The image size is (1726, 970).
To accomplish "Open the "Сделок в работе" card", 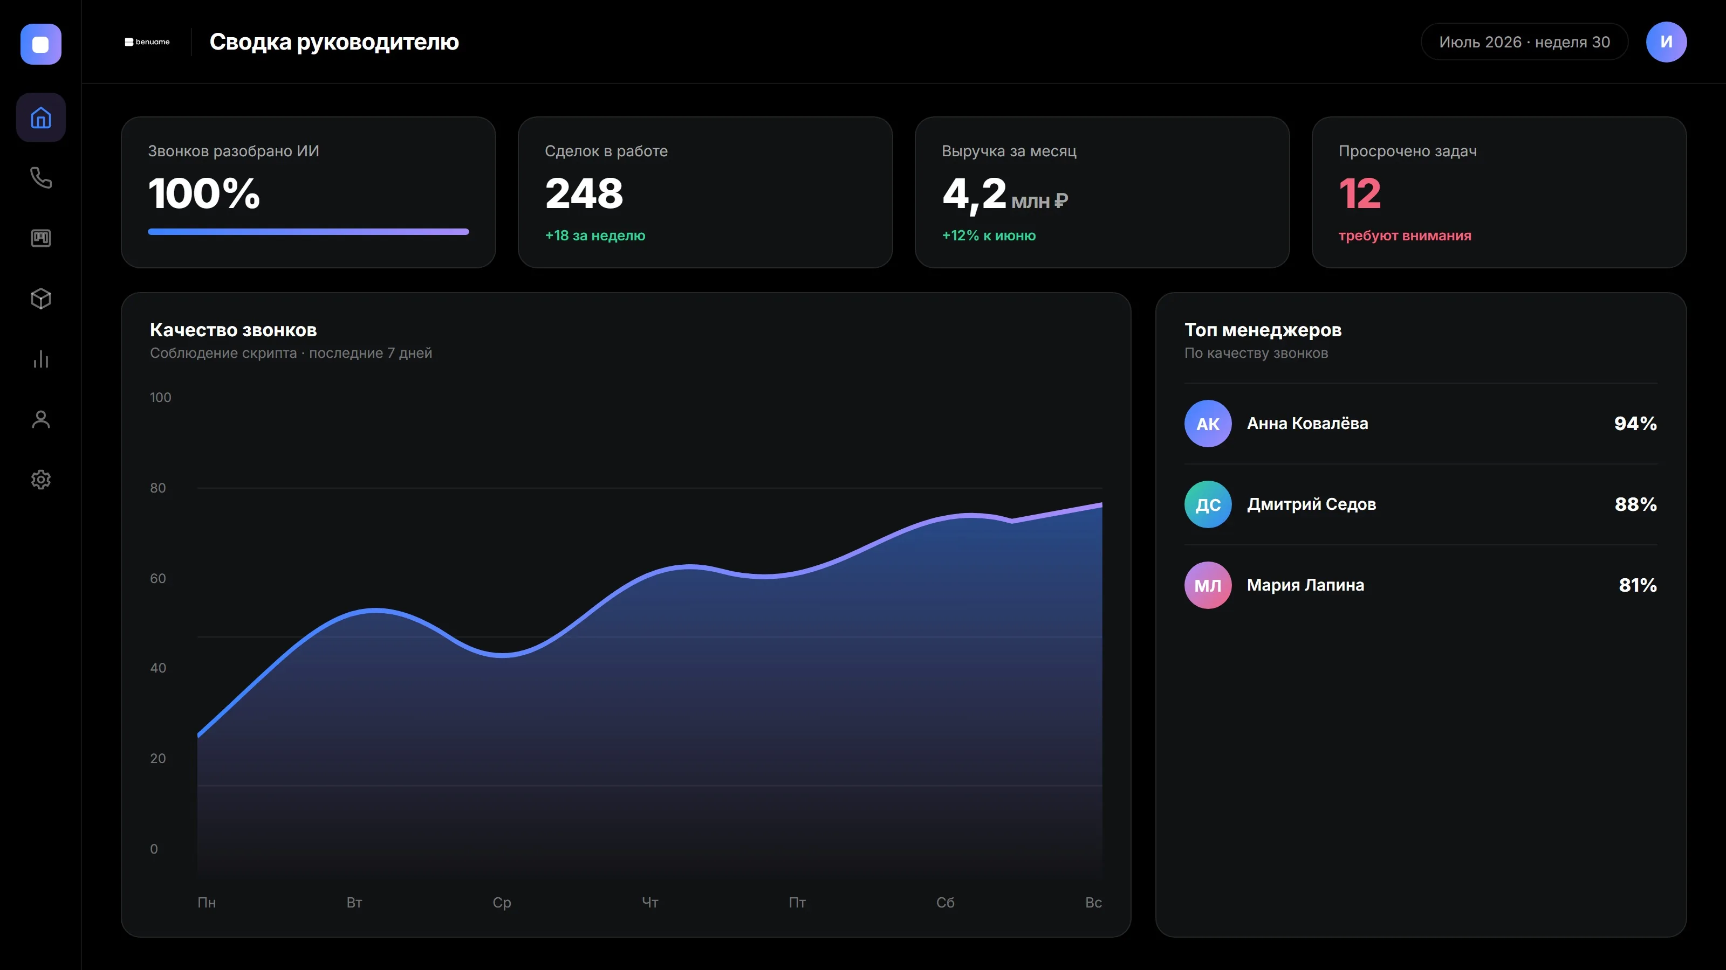I will tap(705, 193).
